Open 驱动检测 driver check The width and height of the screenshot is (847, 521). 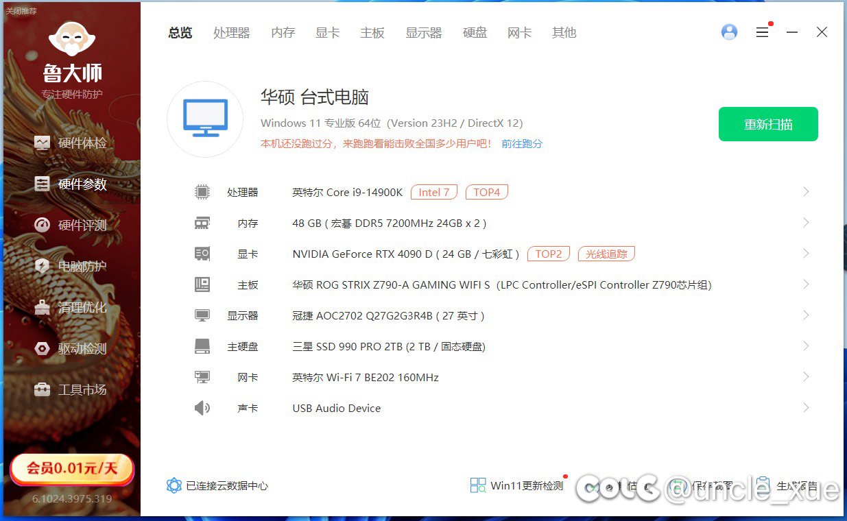[x=71, y=349]
